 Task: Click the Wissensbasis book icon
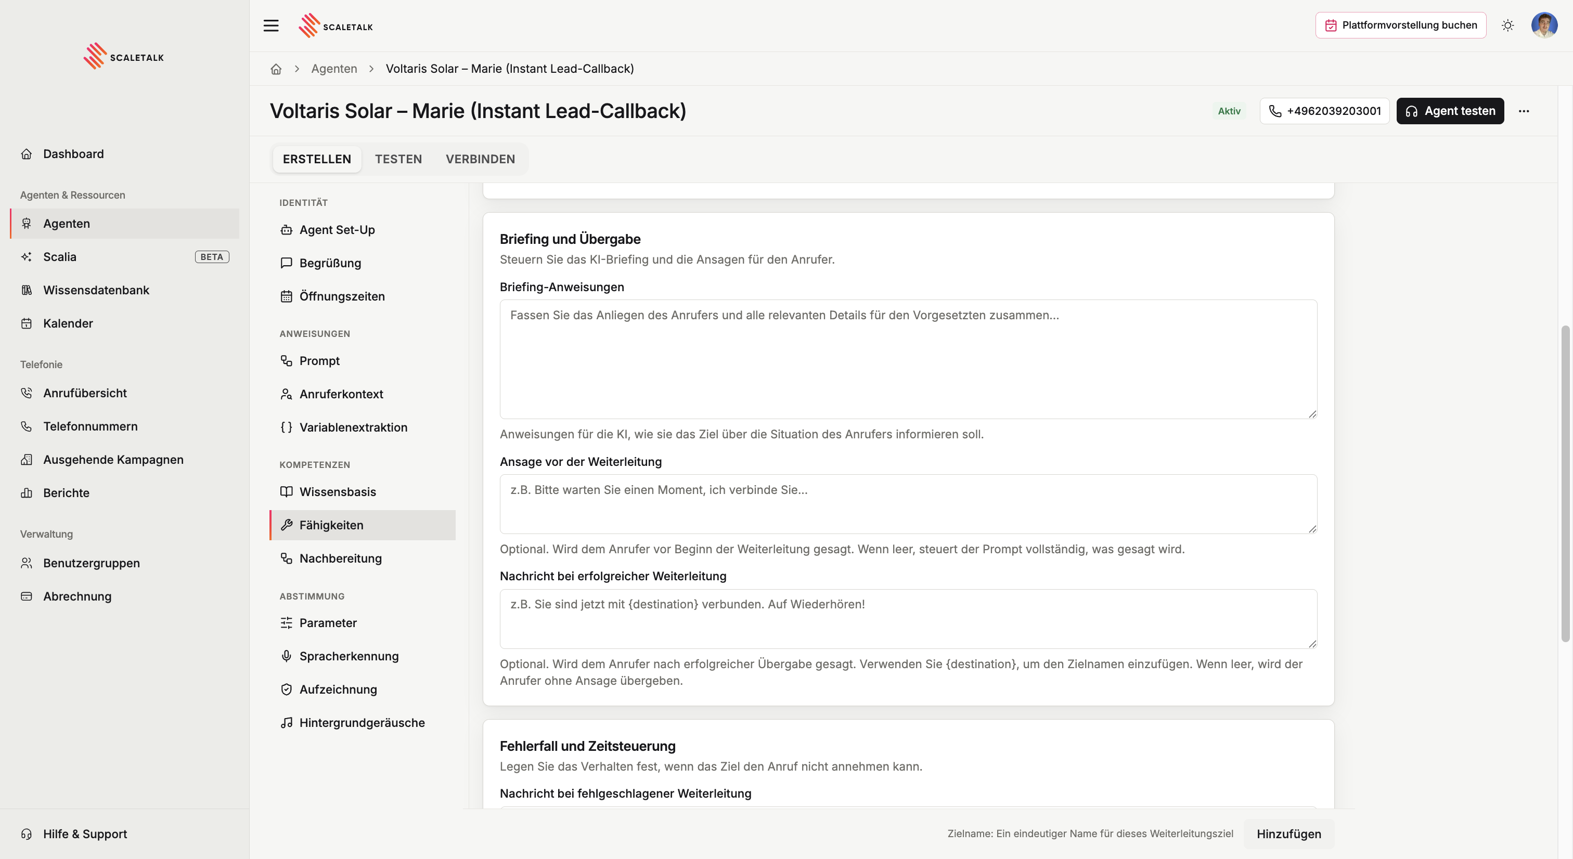click(287, 492)
